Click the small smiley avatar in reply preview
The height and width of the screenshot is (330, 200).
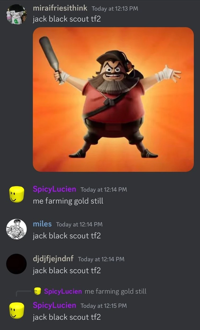[38, 291]
